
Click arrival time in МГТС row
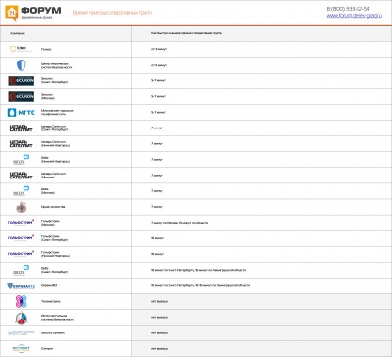point(158,112)
